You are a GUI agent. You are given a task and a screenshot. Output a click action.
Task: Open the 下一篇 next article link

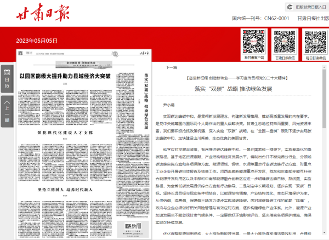tap(171, 67)
